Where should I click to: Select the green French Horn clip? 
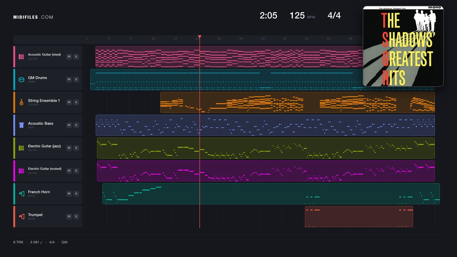(x=271, y=194)
